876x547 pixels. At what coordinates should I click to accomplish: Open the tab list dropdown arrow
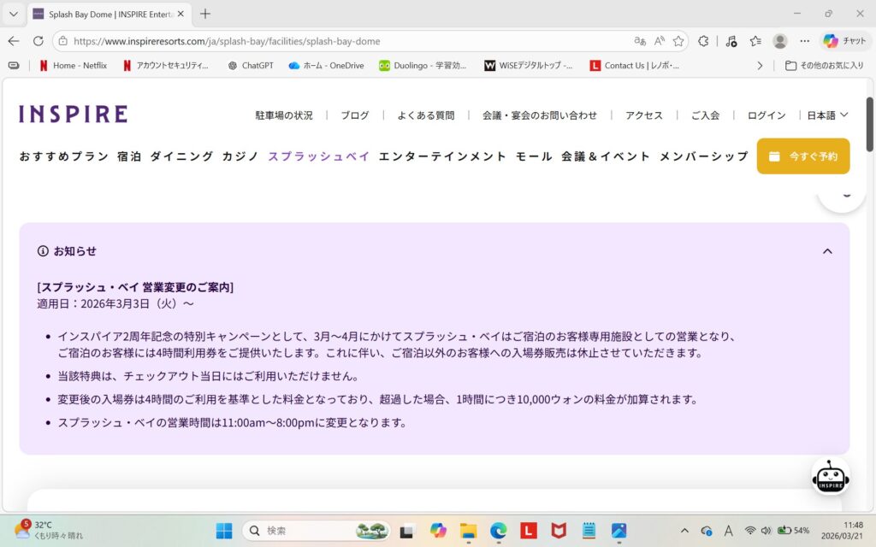click(13, 14)
